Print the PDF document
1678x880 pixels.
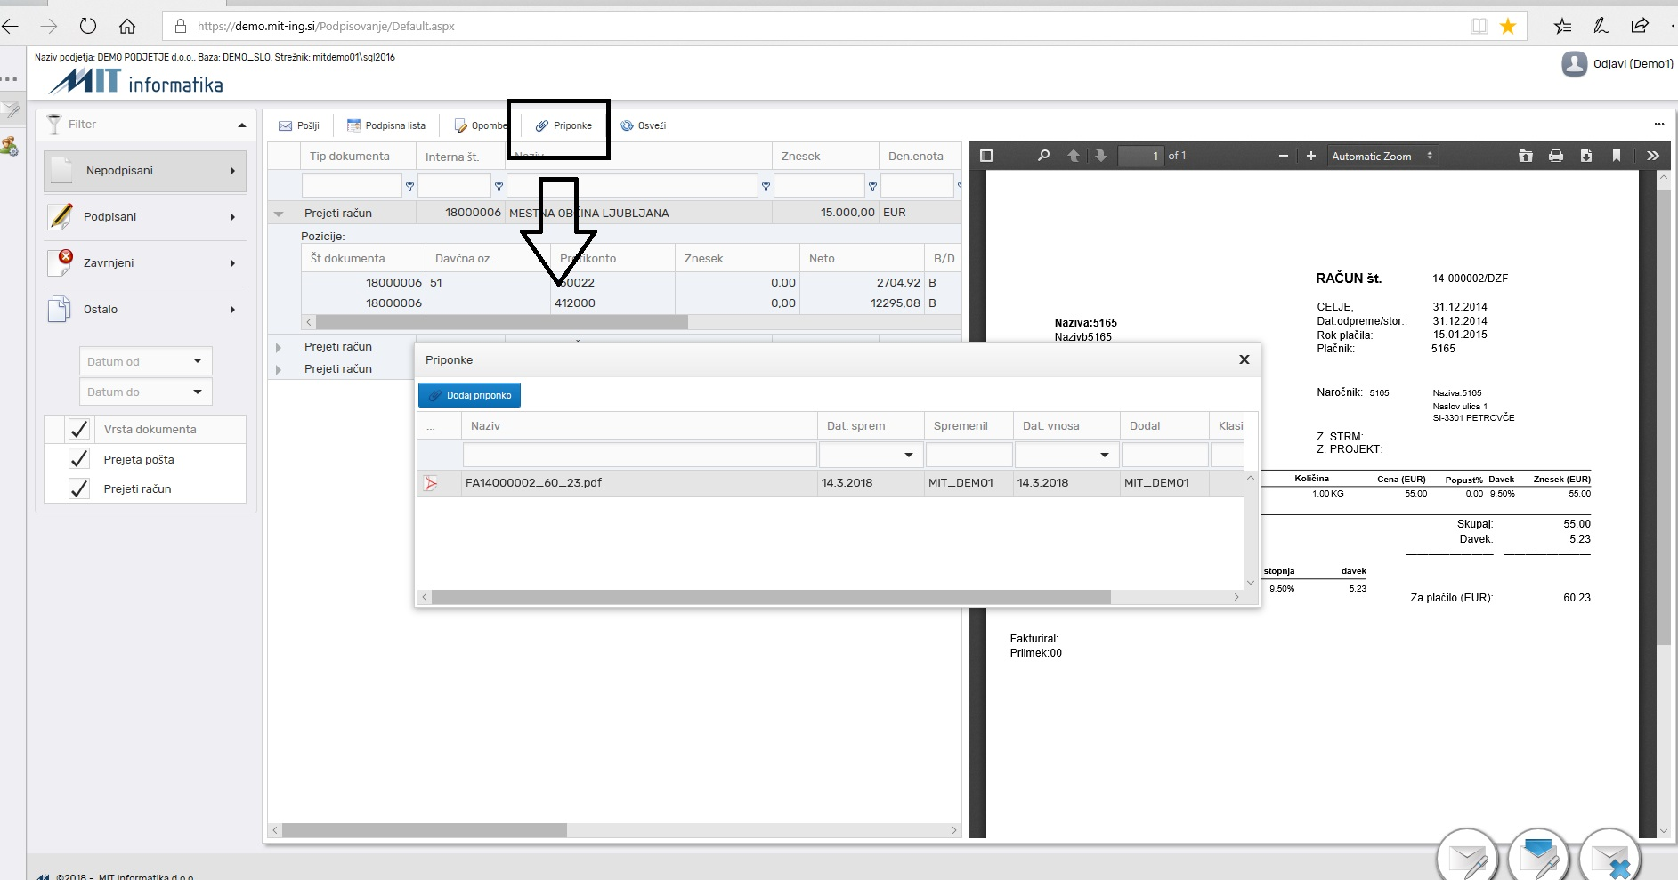tap(1556, 156)
